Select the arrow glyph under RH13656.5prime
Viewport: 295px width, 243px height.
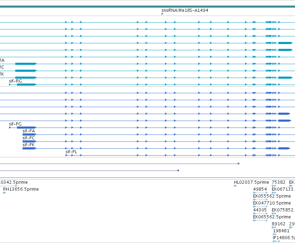coord(5,193)
